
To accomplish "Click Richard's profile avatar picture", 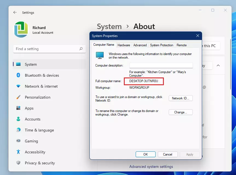I will [x=21, y=29].
